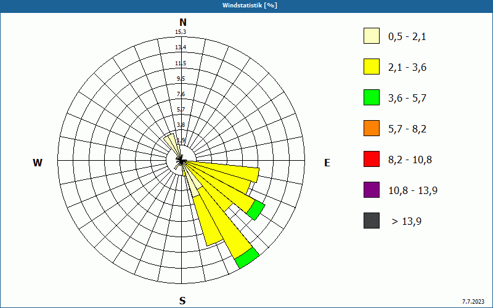Viewport: 493px width, 308px height.
Task: Click the legend label 2,1 - 3,6
Action: [x=407, y=68]
